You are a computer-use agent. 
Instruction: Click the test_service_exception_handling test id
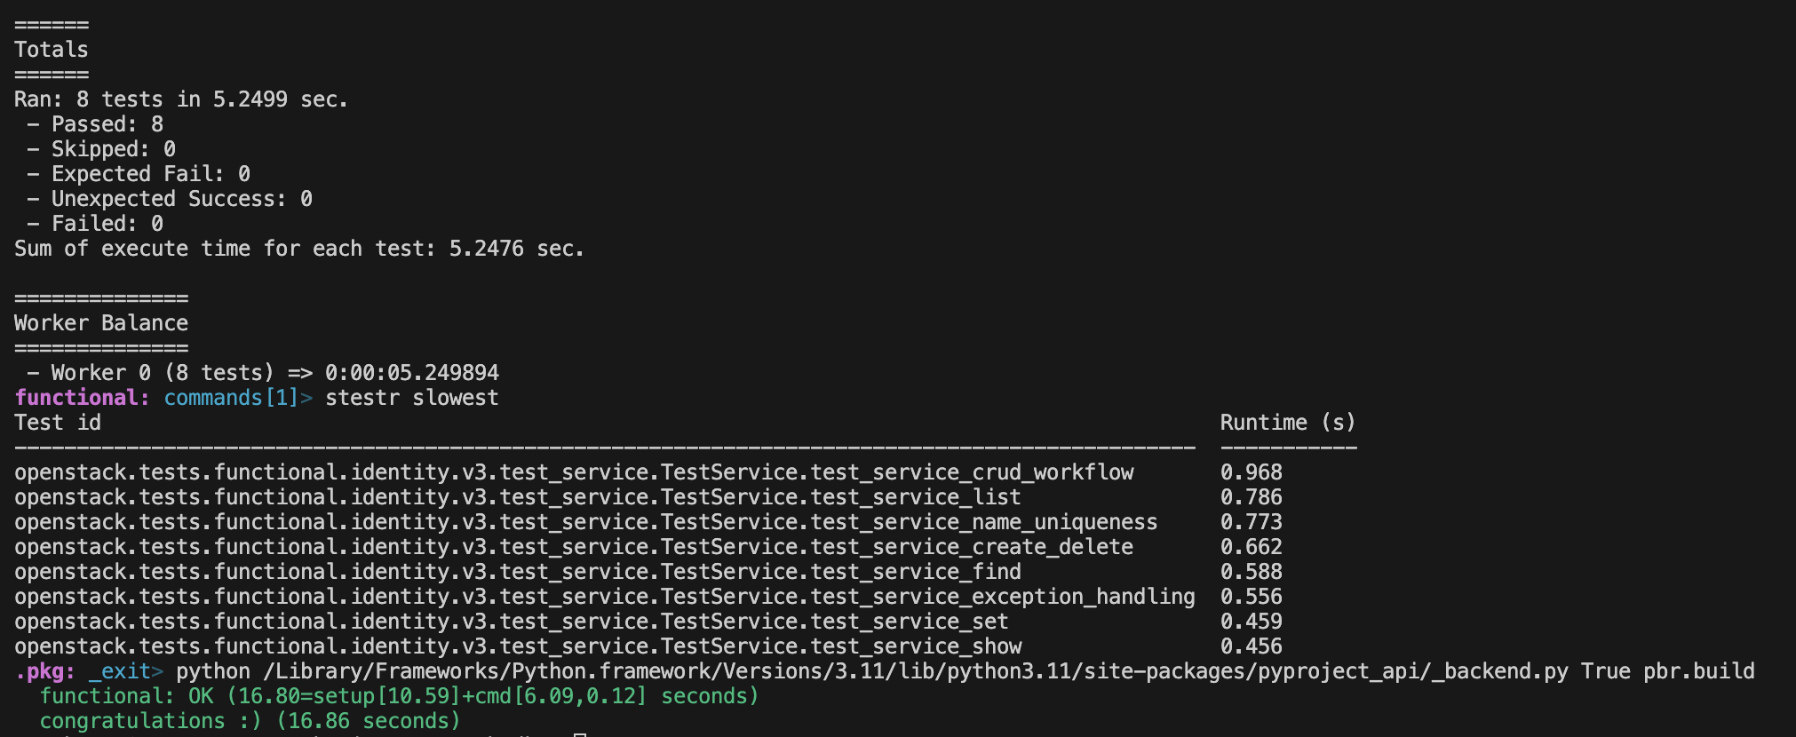coord(605,597)
